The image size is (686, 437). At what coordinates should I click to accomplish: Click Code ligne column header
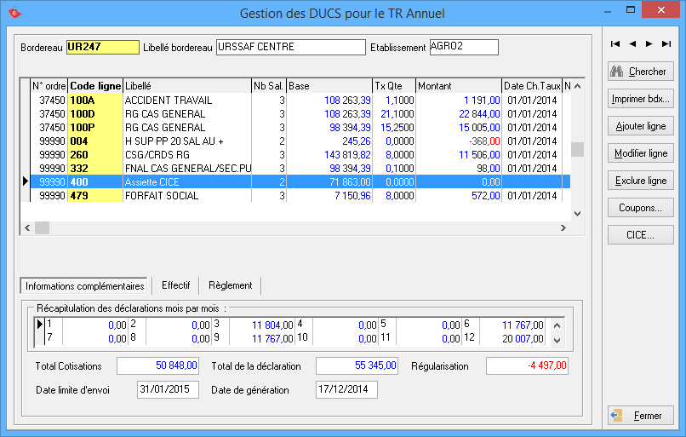pyautogui.click(x=95, y=86)
